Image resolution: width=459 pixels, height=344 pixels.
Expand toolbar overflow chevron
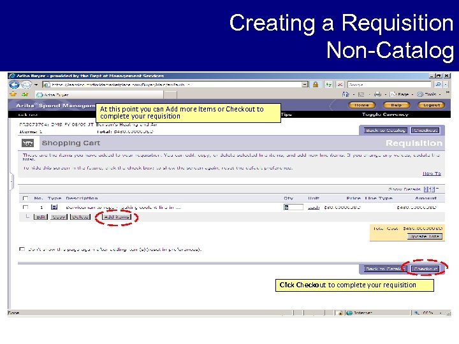pyautogui.click(x=448, y=92)
